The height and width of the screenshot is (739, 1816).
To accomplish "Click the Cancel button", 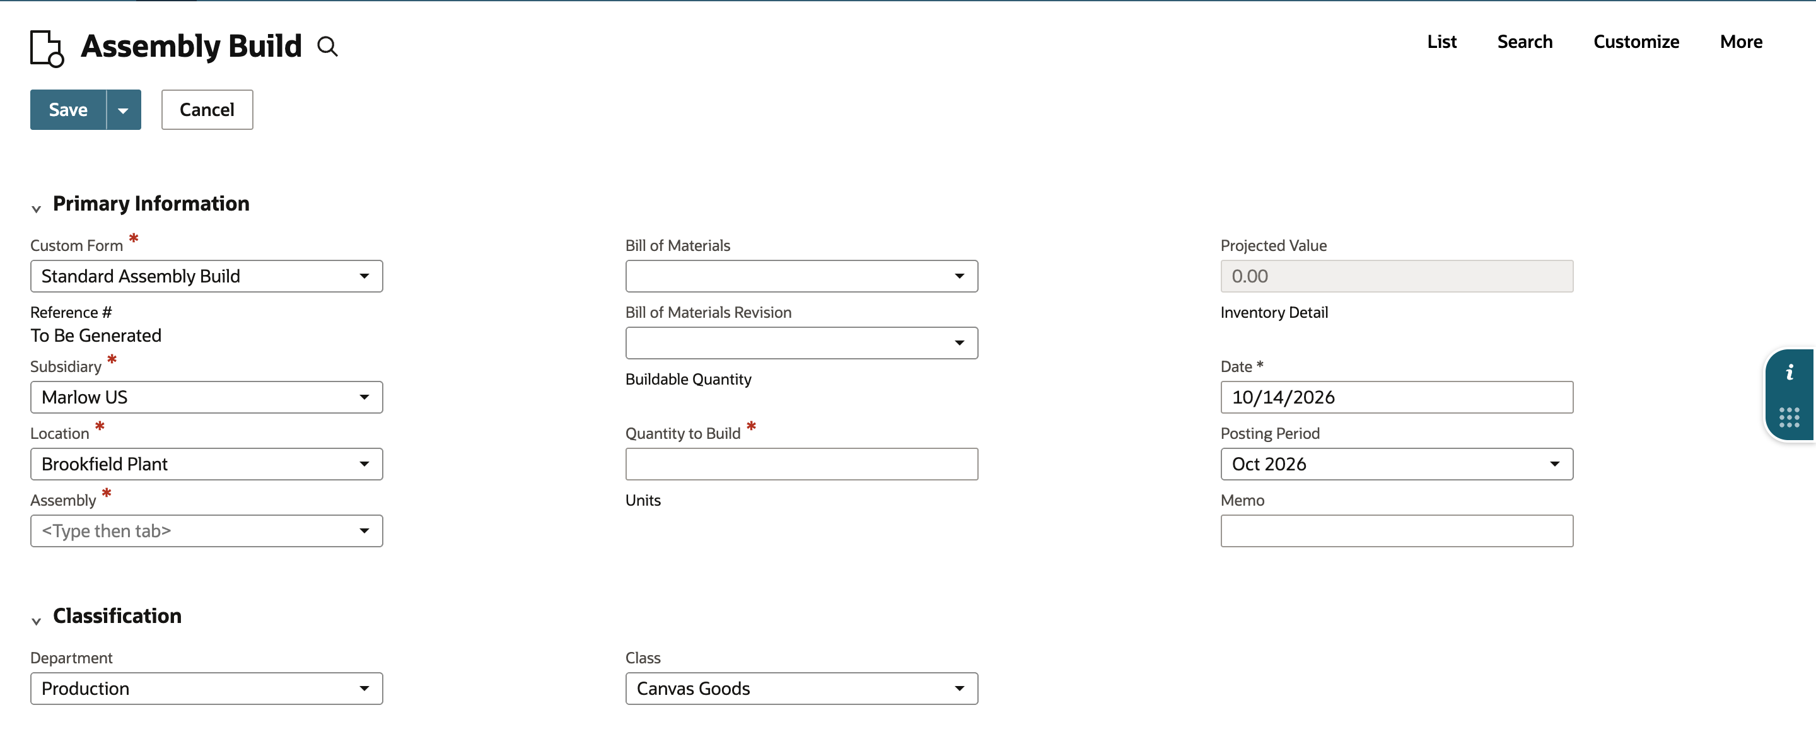I will 207,110.
